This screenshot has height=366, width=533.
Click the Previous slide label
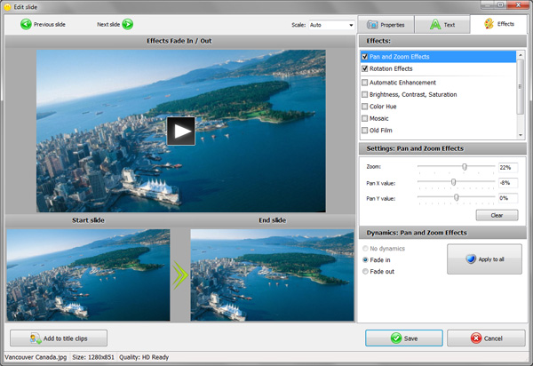point(50,25)
